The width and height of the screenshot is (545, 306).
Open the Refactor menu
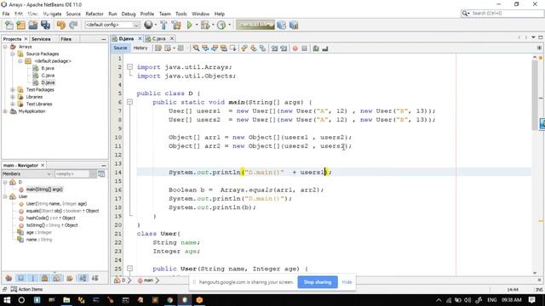(95, 14)
